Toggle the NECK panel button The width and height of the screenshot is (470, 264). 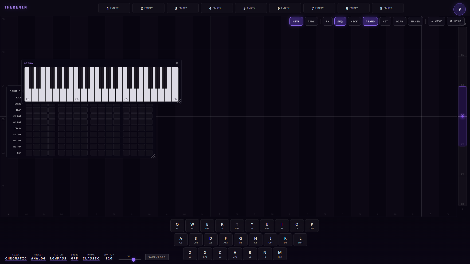click(x=354, y=21)
